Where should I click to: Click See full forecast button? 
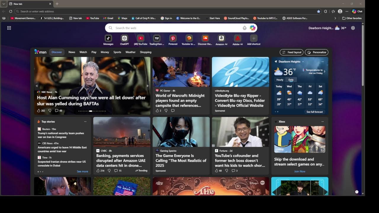(315, 112)
